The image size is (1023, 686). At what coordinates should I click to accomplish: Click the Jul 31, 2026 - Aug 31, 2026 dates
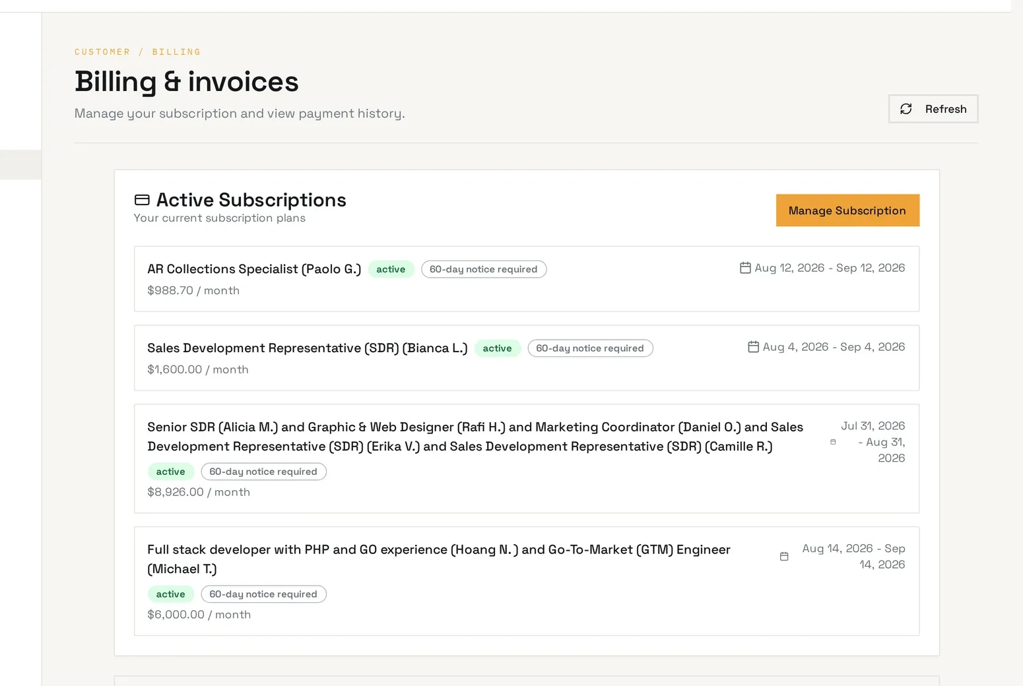(x=873, y=442)
